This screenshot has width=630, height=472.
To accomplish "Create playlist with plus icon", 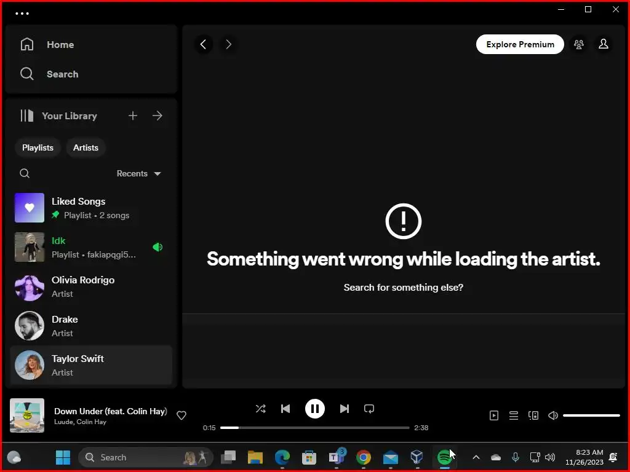I will pos(133,116).
